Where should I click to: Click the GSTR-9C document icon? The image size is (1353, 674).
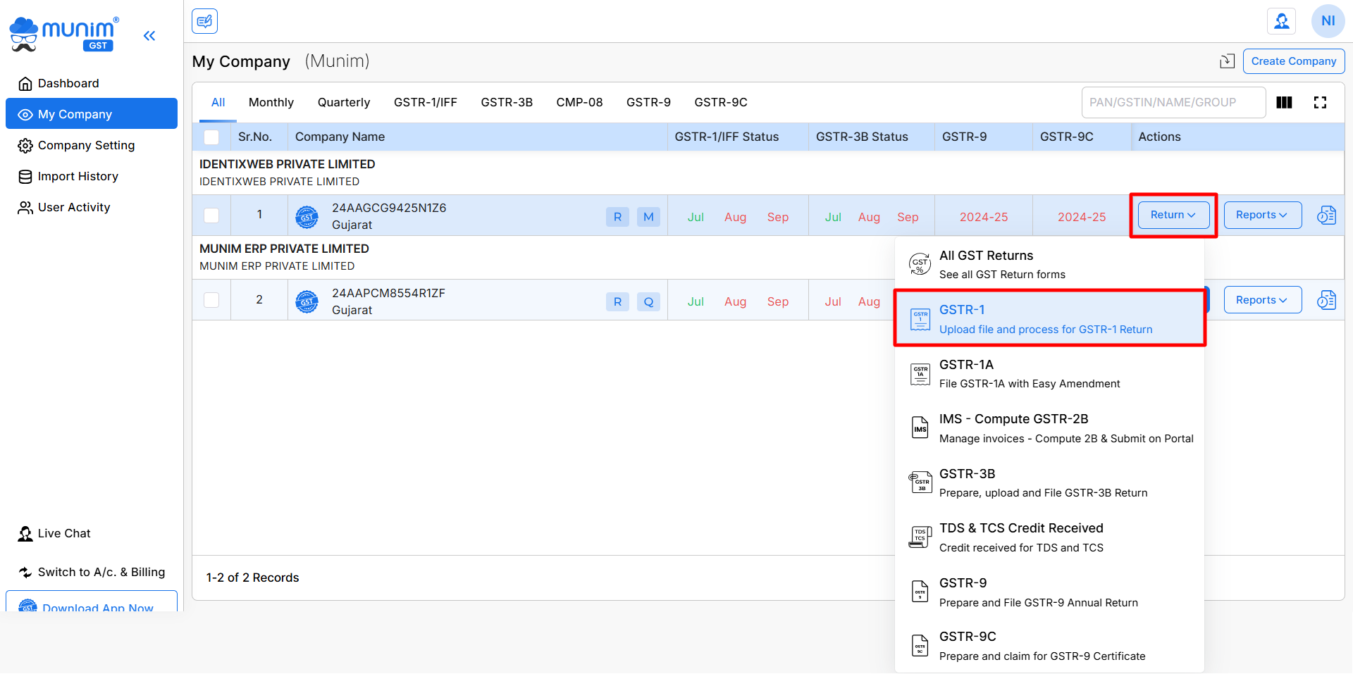(x=920, y=645)
